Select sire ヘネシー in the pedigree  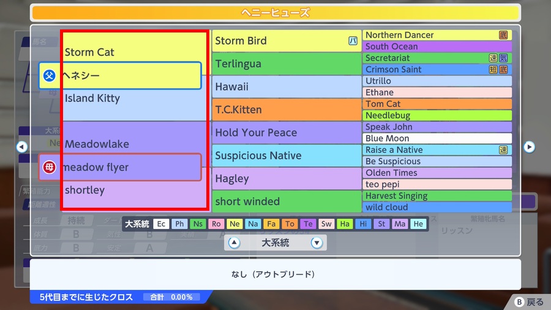pyautogui.click(x=120, y=75)
